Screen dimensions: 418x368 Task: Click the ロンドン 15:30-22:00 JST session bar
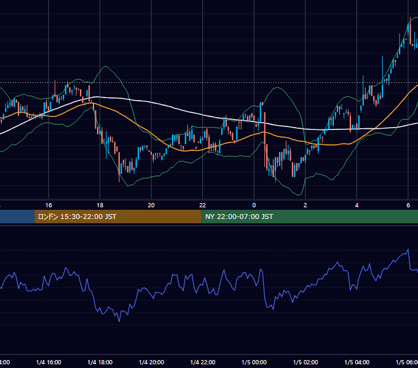coord(118,217)
